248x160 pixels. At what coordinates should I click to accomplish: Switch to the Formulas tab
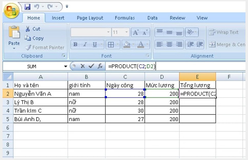point(125,18)
